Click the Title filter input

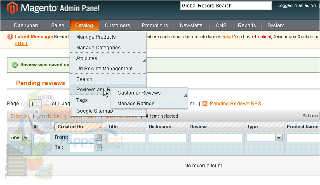pyautogui.click(x=126, y=138)
